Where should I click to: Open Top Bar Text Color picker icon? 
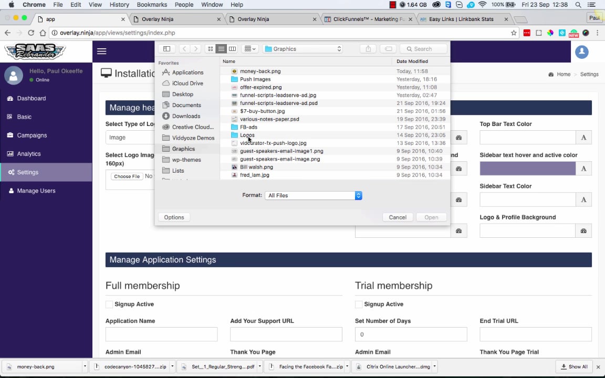pos(583,138)
